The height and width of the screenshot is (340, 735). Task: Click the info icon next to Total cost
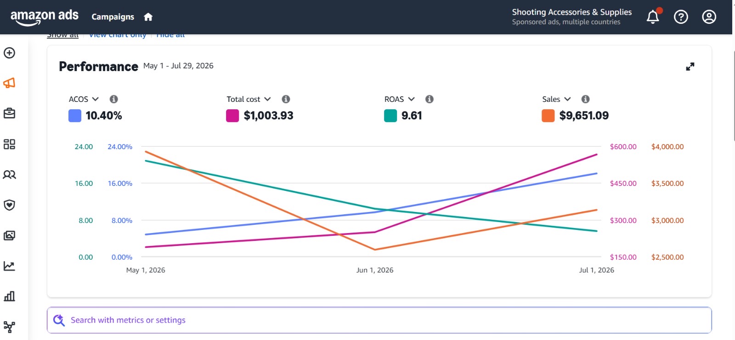pos(286,99)
